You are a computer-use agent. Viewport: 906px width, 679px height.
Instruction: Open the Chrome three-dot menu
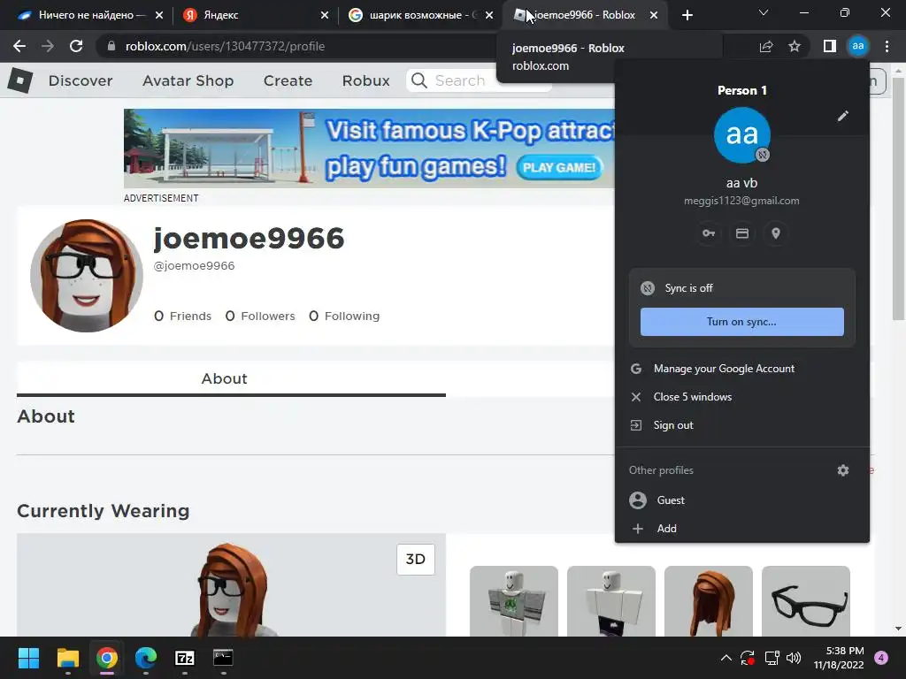tap(887, 46)
